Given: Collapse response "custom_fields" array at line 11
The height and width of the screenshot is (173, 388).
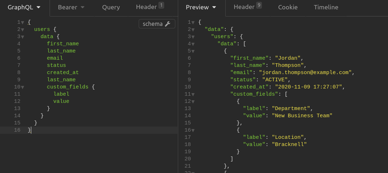Looking at the screenshot, I should click(x=193, y=95).
